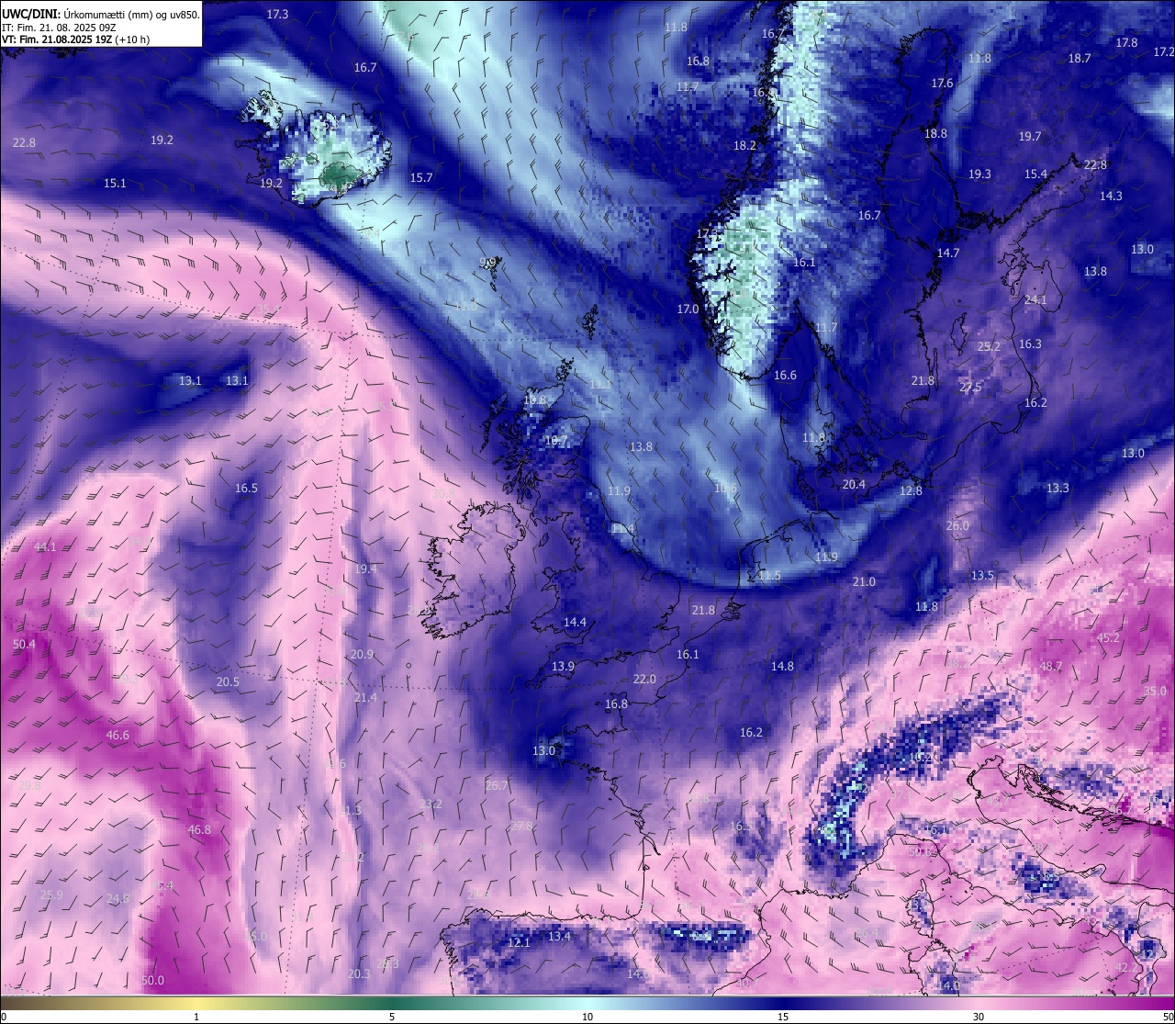The image size is (1175, 1024).
Task: Click the 35.0 value on the right edge
Action: pyautogui.click(x=1155, y=692)
